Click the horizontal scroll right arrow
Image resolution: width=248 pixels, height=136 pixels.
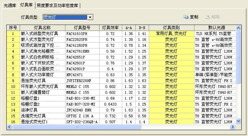(x=233, y=127)
